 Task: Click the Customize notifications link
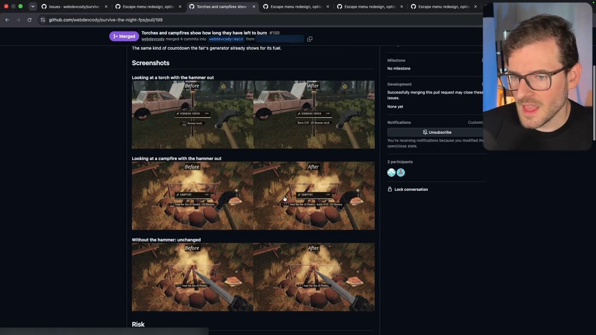pyautogui.click(x=475, y=122)
